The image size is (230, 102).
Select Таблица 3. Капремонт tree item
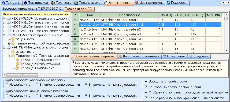click(x=37, y=68)
